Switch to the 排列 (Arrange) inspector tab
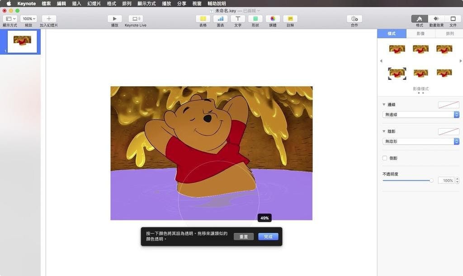463x276 pixels. point(450,33)
